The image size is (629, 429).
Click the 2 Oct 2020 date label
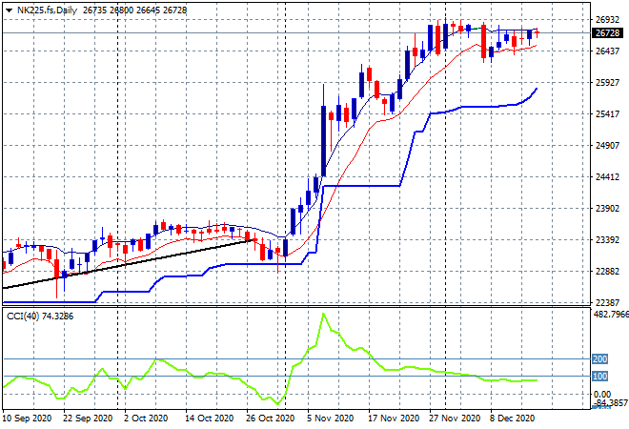[146, 419]
